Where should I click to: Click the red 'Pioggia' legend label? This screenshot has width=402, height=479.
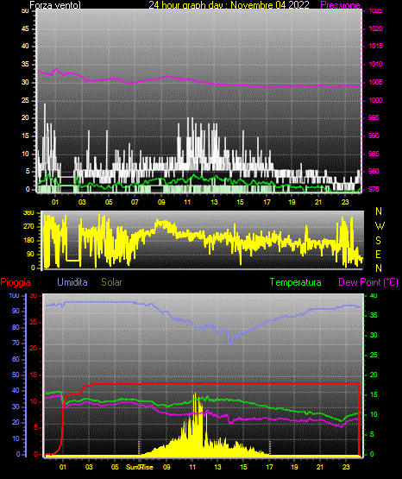click(16, 282)
